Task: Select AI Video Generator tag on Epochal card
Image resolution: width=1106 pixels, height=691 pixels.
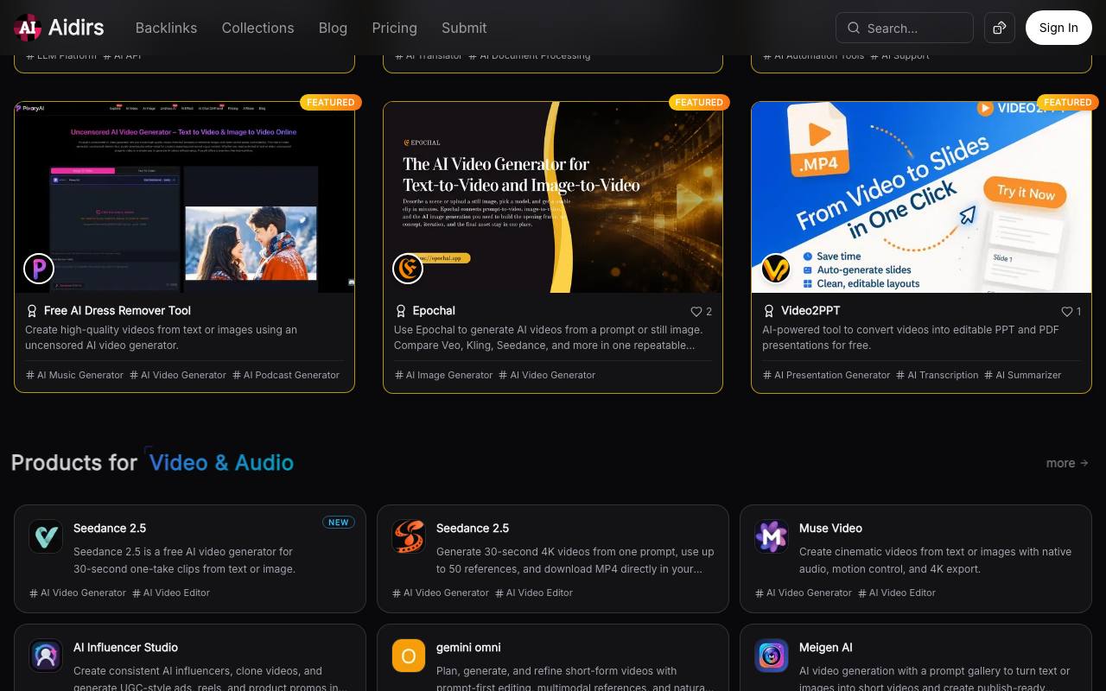Action: point(547,375)
